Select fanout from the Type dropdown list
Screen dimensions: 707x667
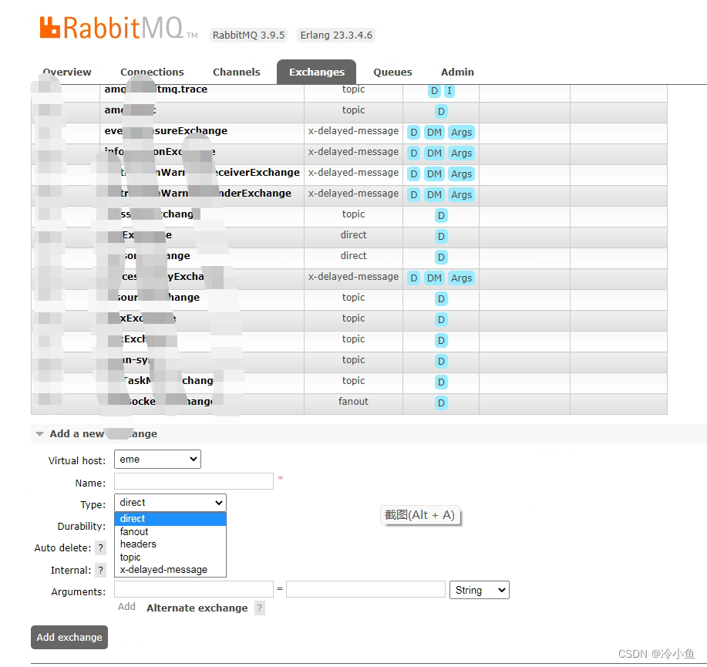(134, 531)
